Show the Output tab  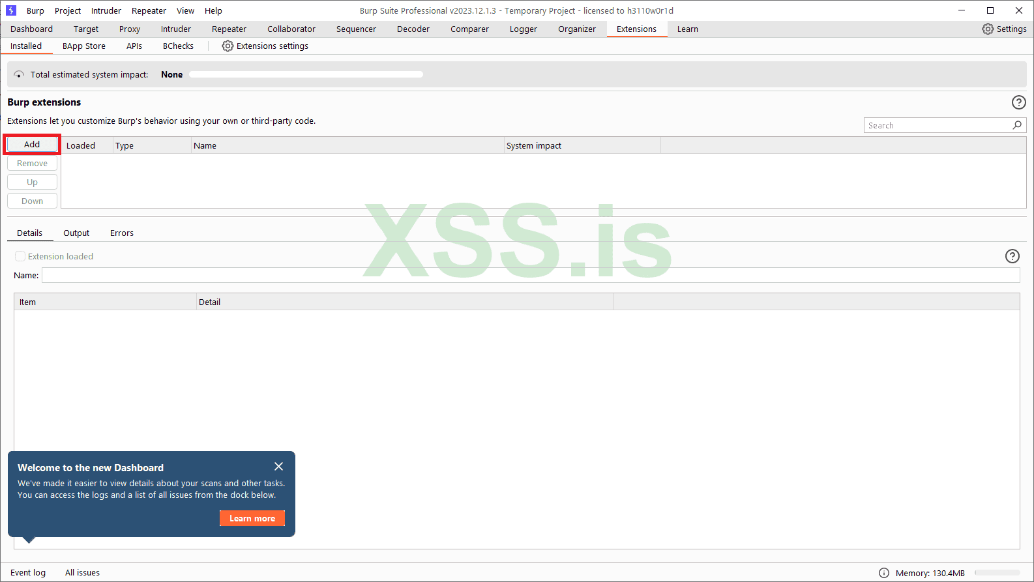[76, 233]
